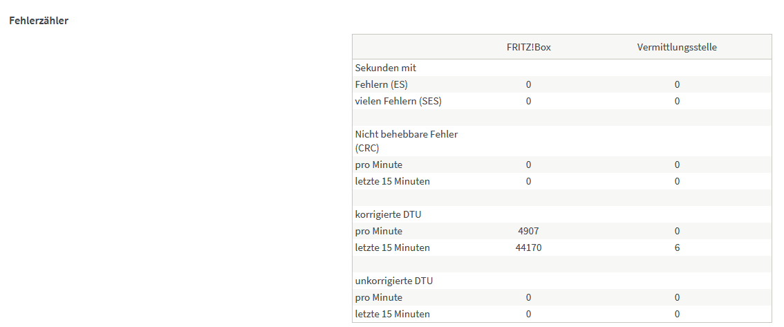The height and width of the screenshot is (327, 784).
Task: Click FRITZ!Box value for Fehlern (ES)
Action: [528, 84]
